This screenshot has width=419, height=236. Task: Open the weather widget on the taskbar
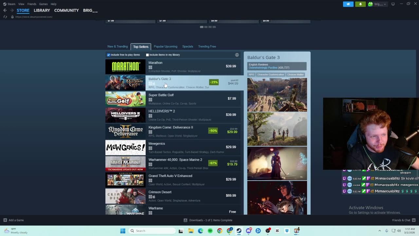tap(16, 231)
